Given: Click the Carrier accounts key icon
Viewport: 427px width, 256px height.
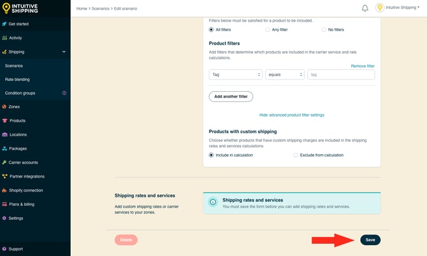Looking at the screenshot, I should tap(4, 162).
